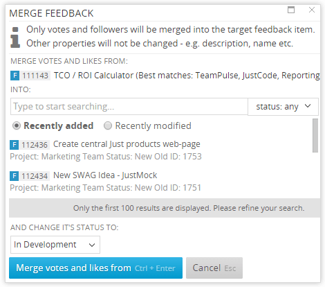The width and height of the screenshot is (325, 287).
Task: Click Merge votes and likes from button
Action: point(95,268)
